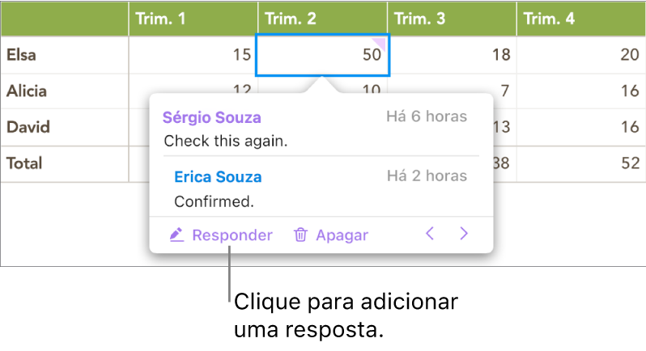The height and width of the screenshot is (351, 646).
Task: Click the selected cell containing 50
Action: click(x=322, y=55)
